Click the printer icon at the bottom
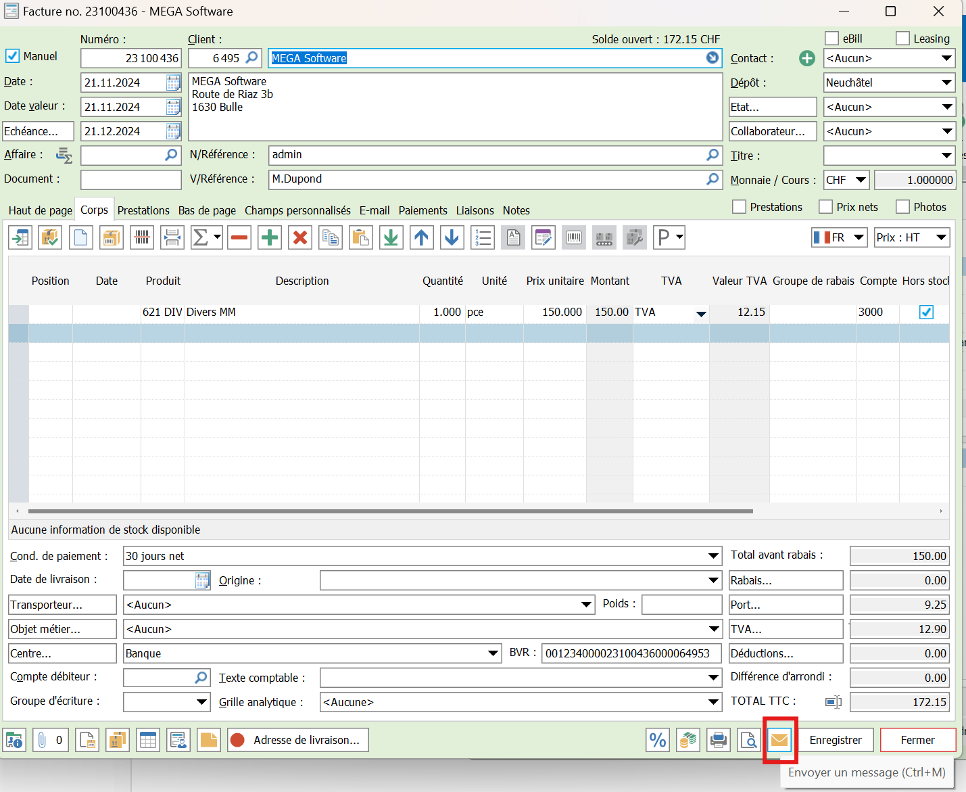This screenshot has height=792, width=966. tap(719, 740)
